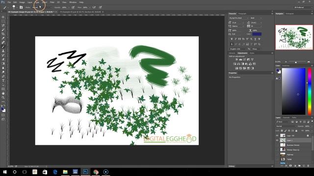Add a layer mask in the Layers panel

[290, 166]
